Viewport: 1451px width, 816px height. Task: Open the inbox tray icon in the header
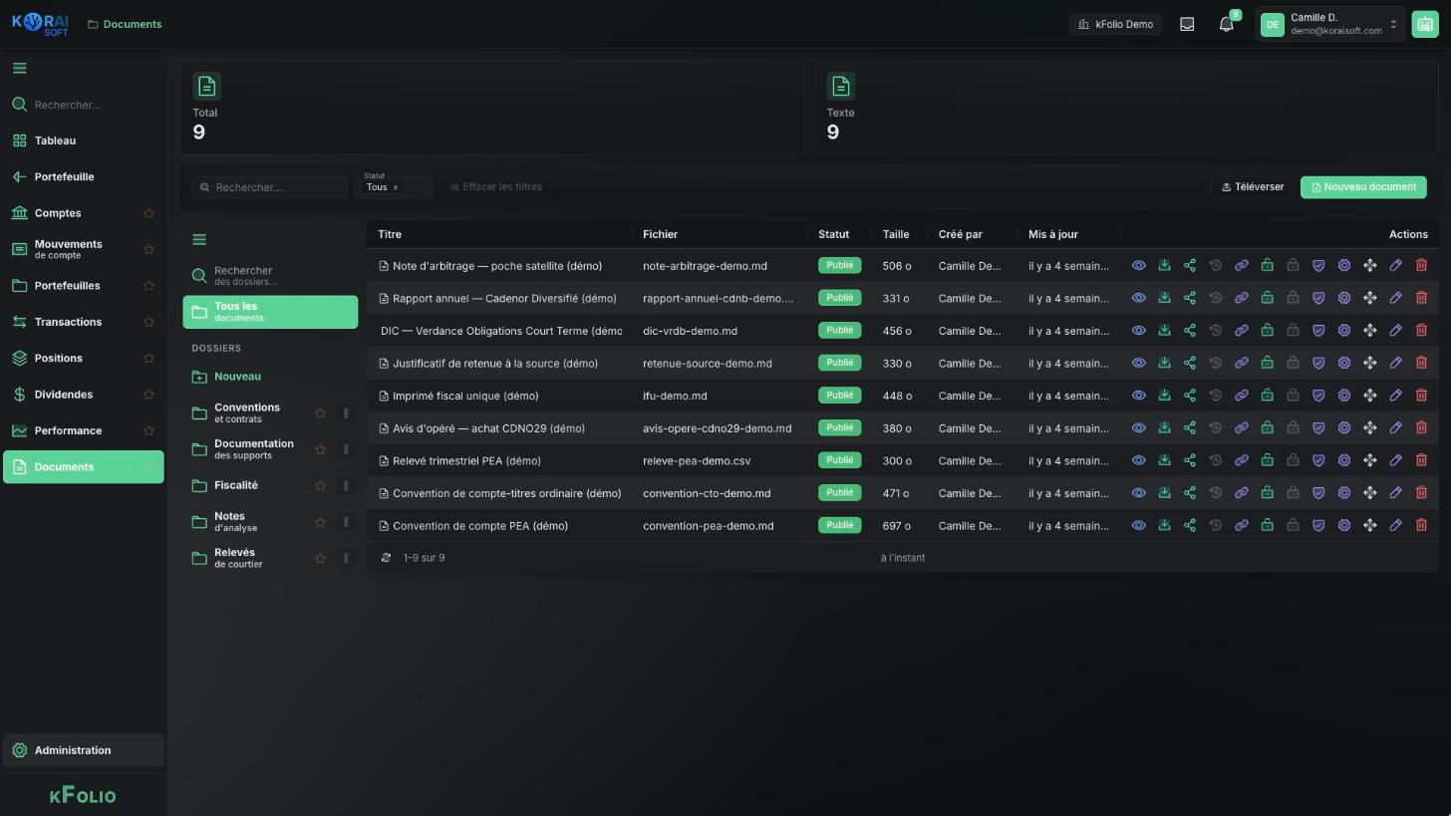1187,24
